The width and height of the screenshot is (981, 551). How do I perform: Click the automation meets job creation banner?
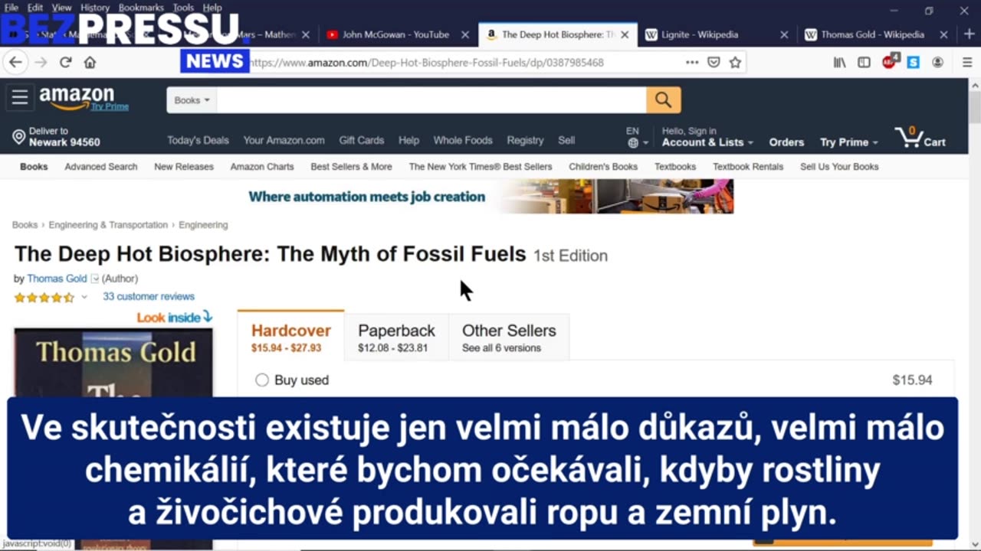pyautogui.click(x=490, y=197)
